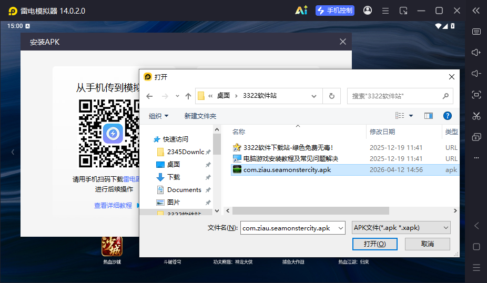487x283 pixels.
Task: Expand the filename combo box dropdown
Action: point(341,228)
